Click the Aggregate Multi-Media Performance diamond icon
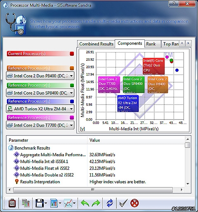198x212 pixels. click(x=16, y=155)
